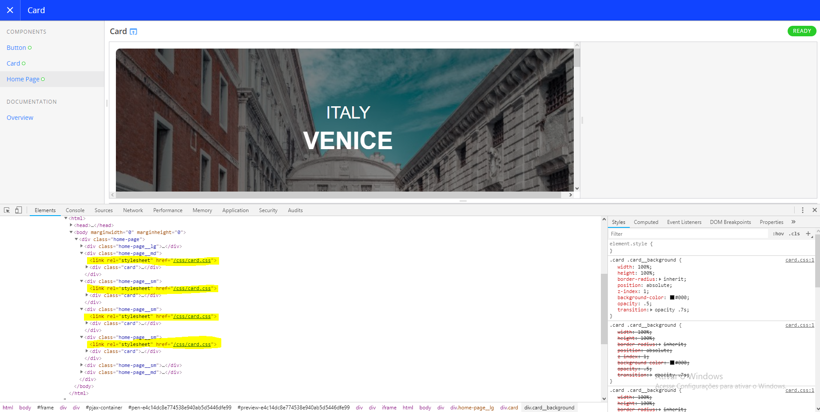Focus the Styles Filter input field
Viewport: 820px width, 412px height.
pyautogui.click(x=688, y=234)
